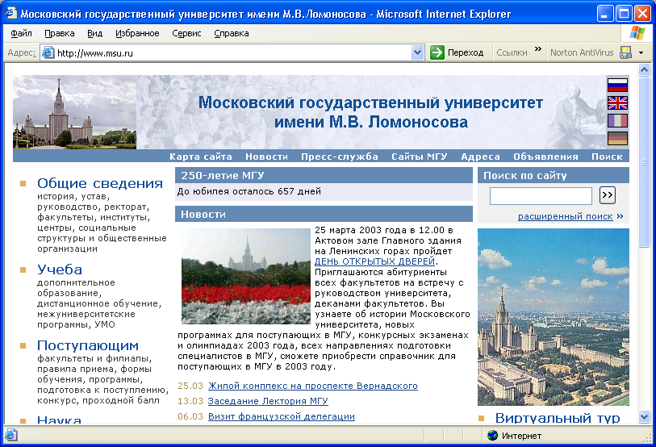Viewport: 656px width, 447px height.
Task: Click the Norton AntiVirus toolbar icon
Action: click(x=626, y=52)
